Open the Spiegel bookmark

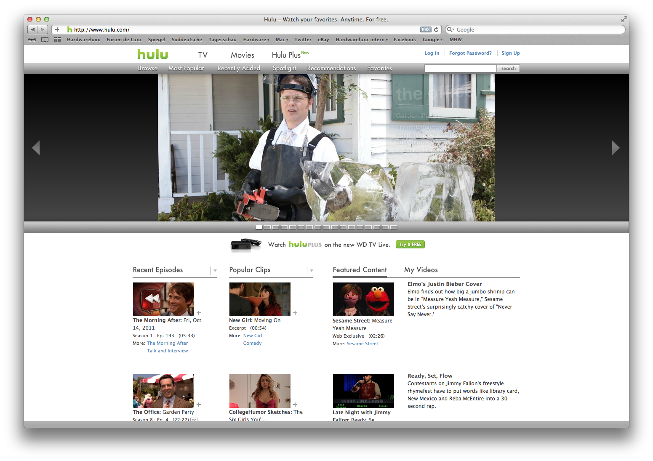157,40
